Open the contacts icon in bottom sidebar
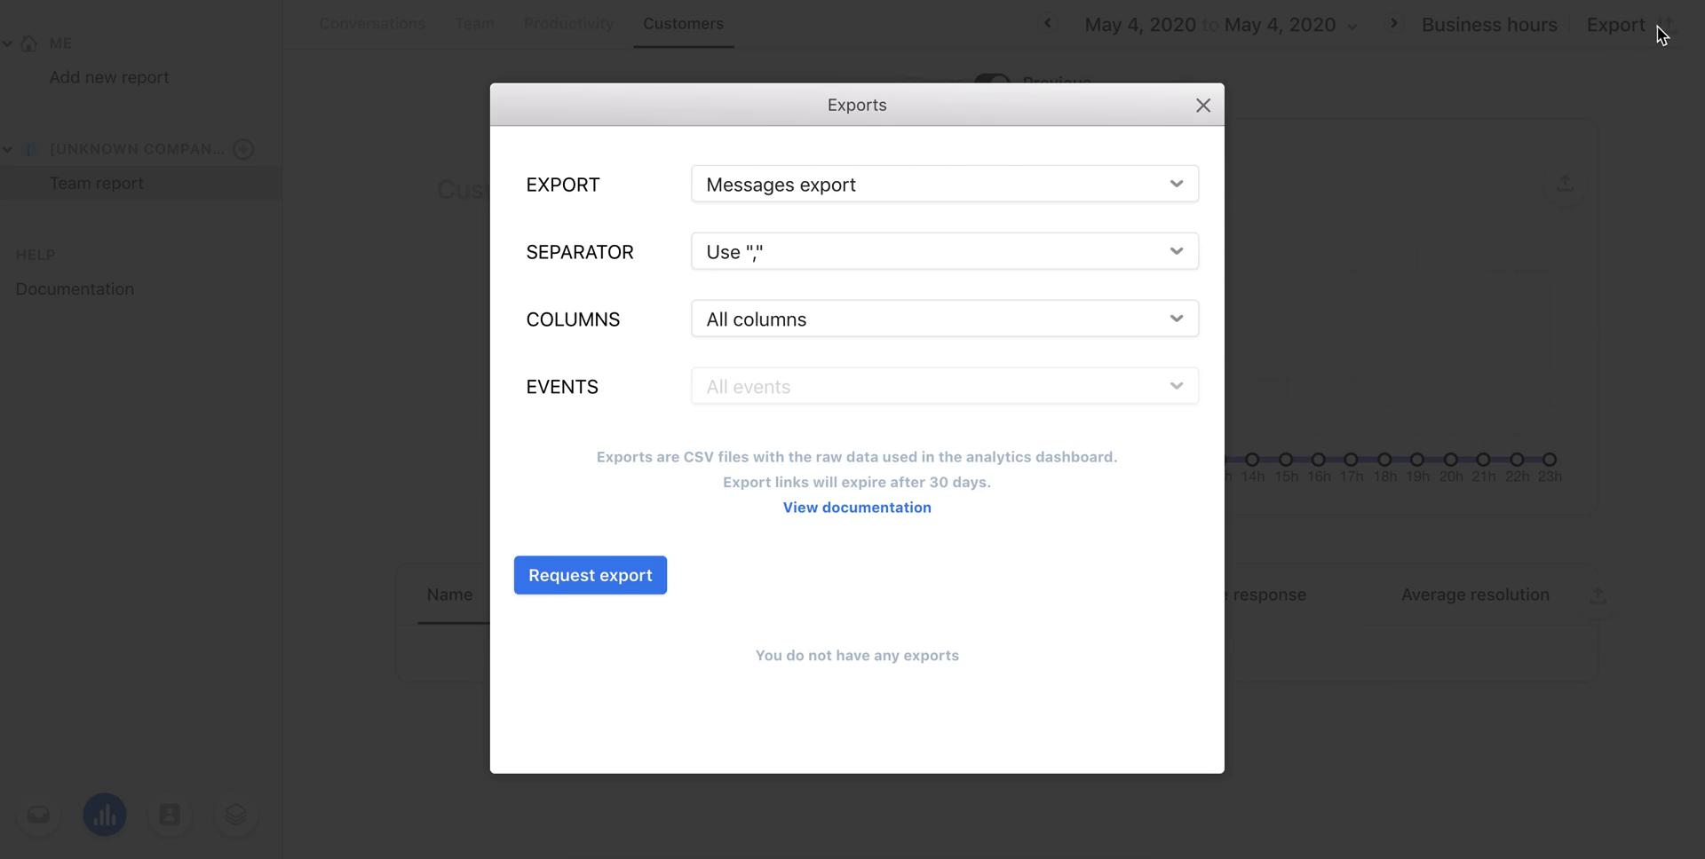Viewport: 1705px width, 859px height. tap(170, 815)
